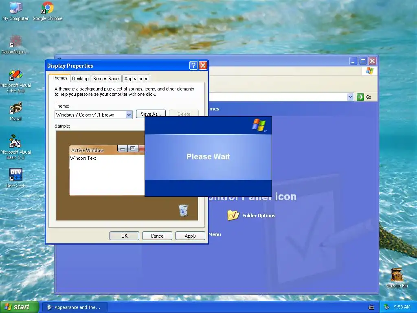This screenshot has width=417, height=313.
Task: Click Cancel in Display Properties
Action: (x=158, y=236)
